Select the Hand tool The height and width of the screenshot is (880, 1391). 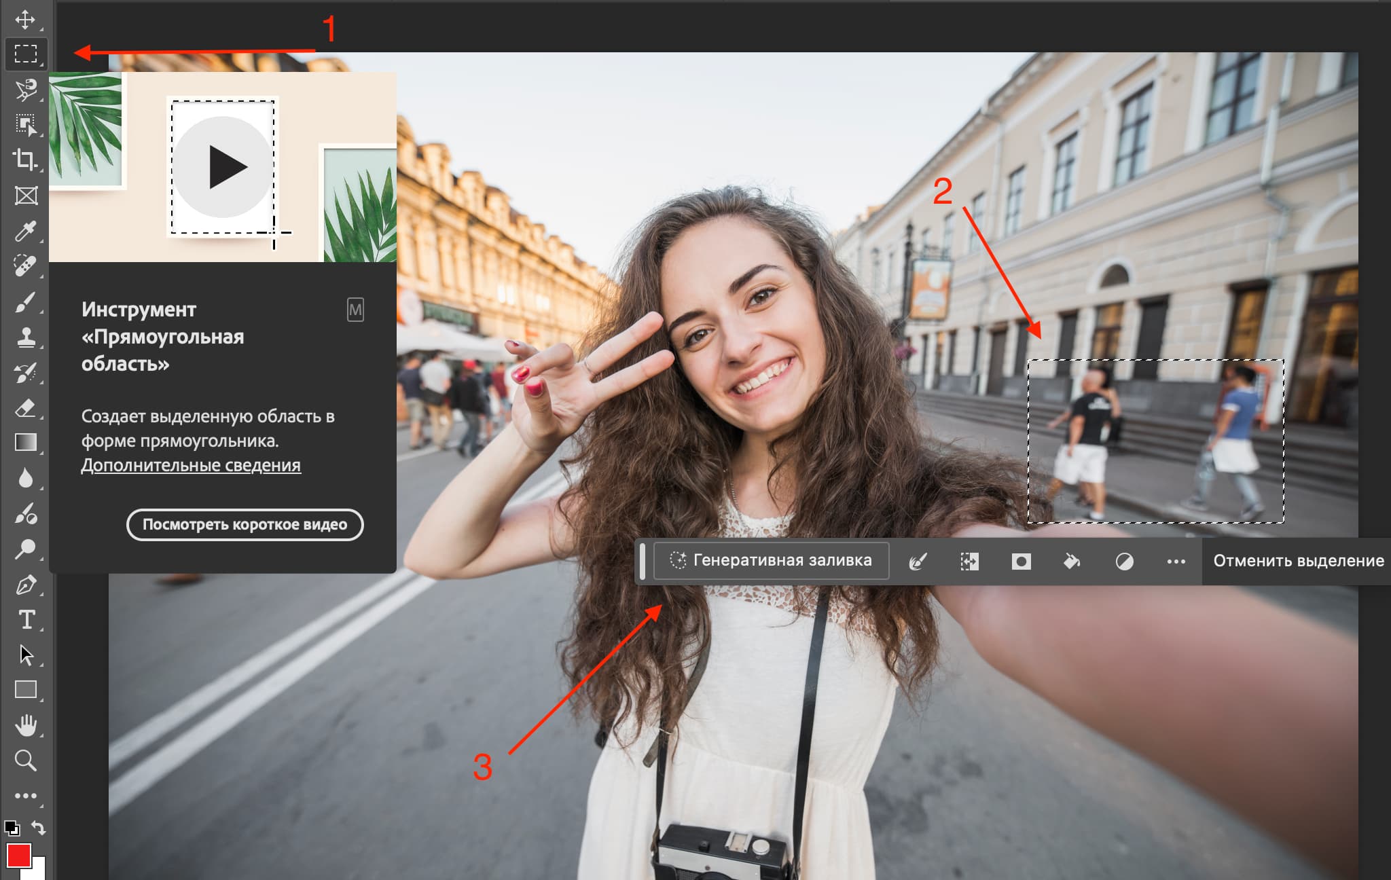26,725
